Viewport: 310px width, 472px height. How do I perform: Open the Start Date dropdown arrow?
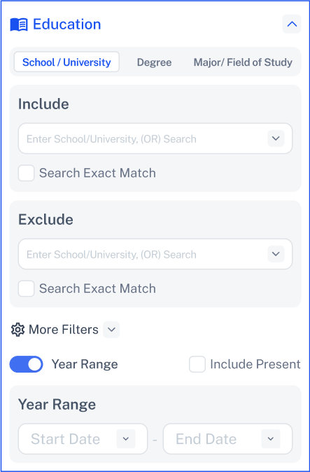126,438
